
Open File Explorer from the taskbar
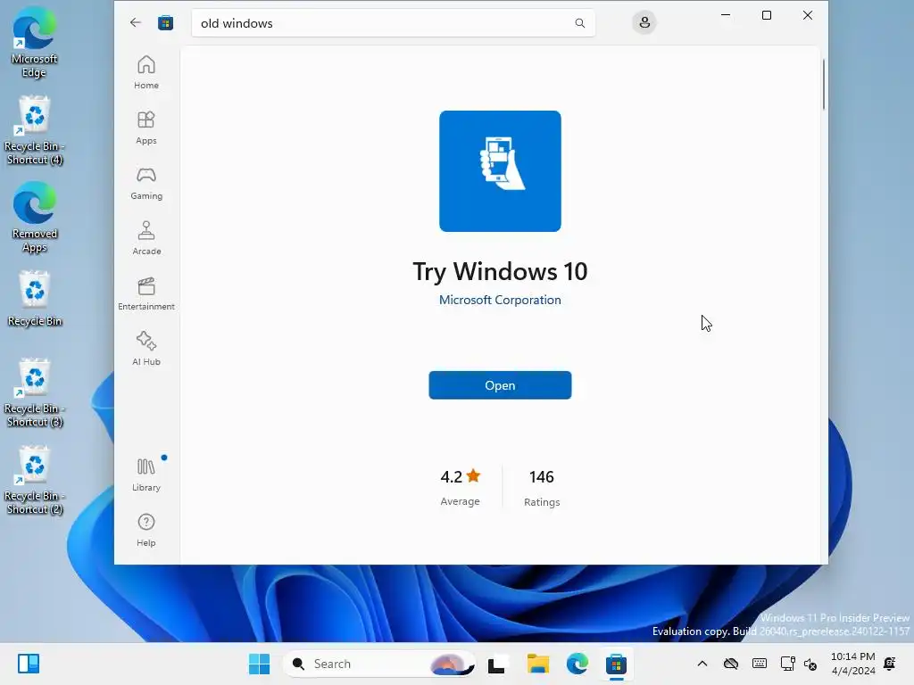538,664
